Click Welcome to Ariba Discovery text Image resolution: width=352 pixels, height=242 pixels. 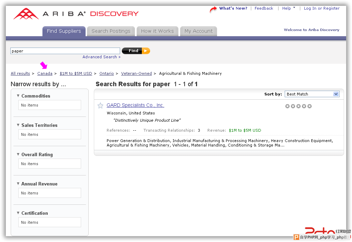tap(311, 30)
